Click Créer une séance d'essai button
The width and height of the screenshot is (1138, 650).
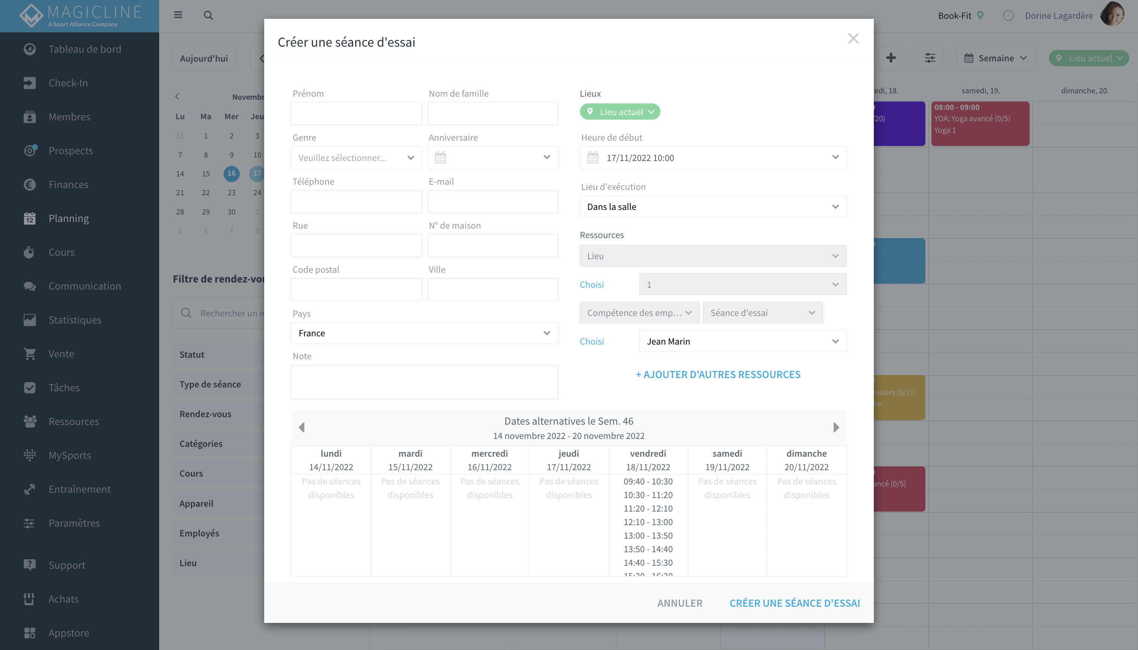point(794,603)
